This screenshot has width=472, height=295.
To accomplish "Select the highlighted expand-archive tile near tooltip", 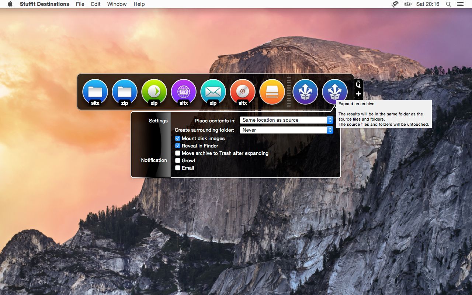I will tap(335, 92).
